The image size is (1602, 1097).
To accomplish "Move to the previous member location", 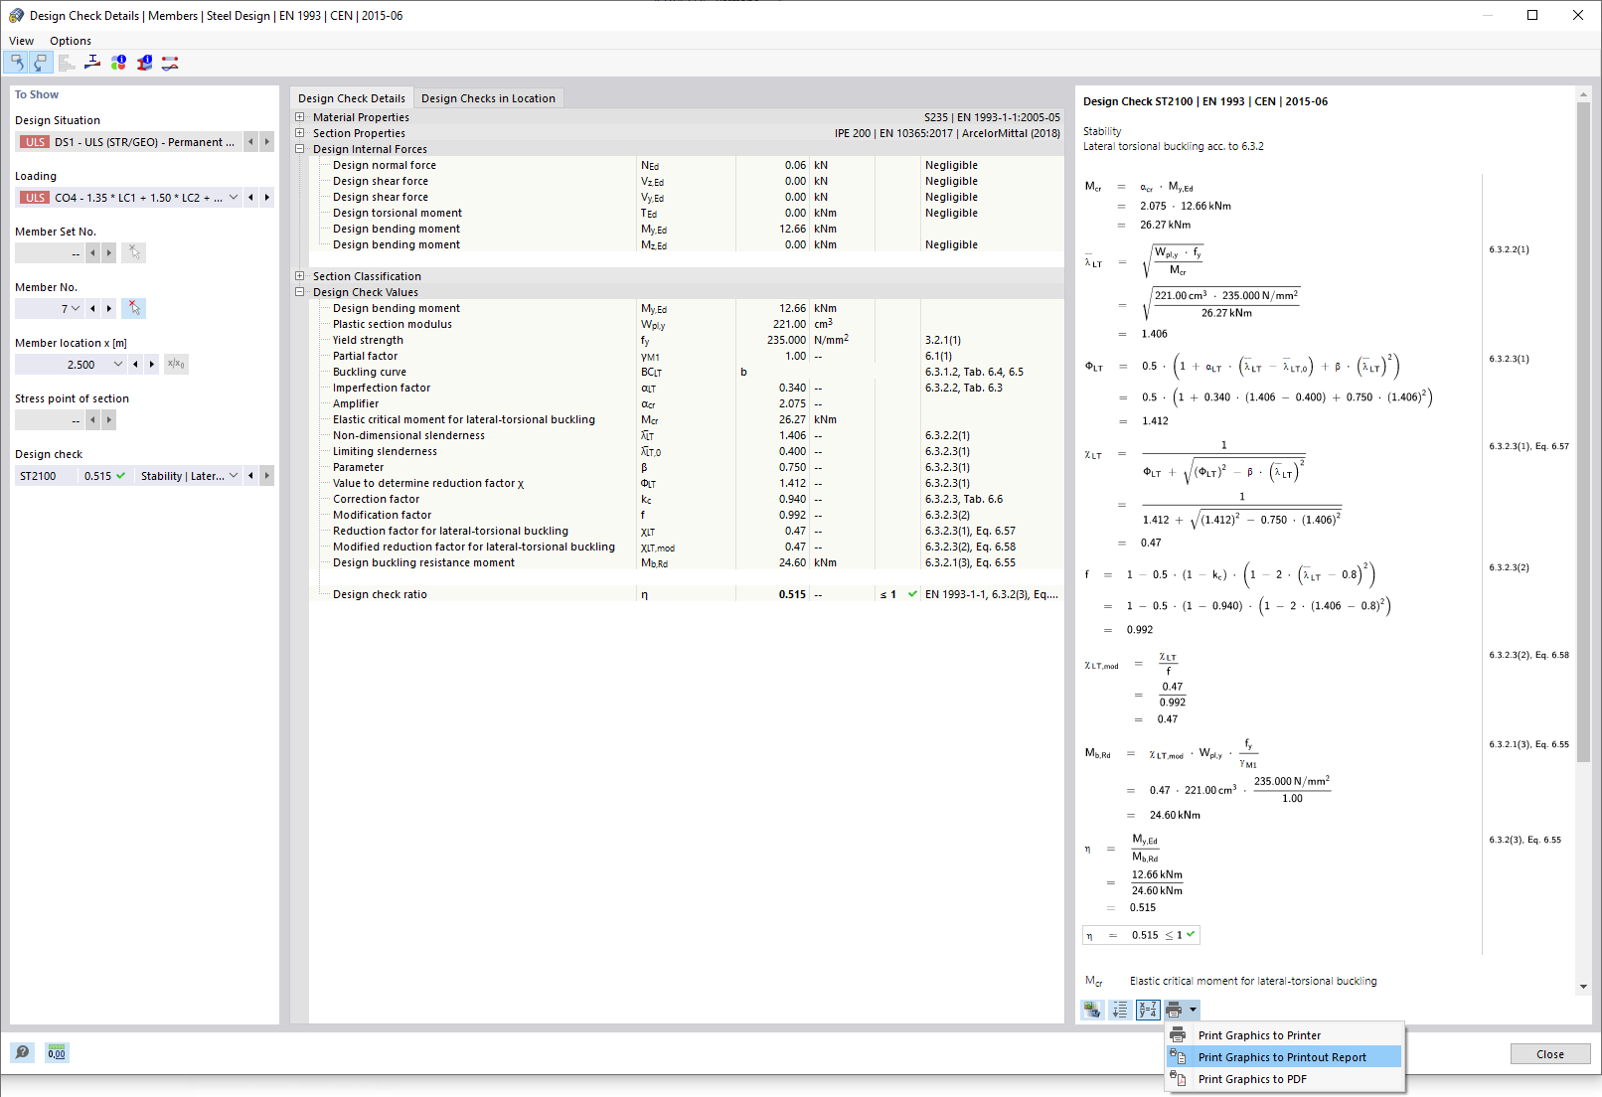I will [x=135, y=364].
